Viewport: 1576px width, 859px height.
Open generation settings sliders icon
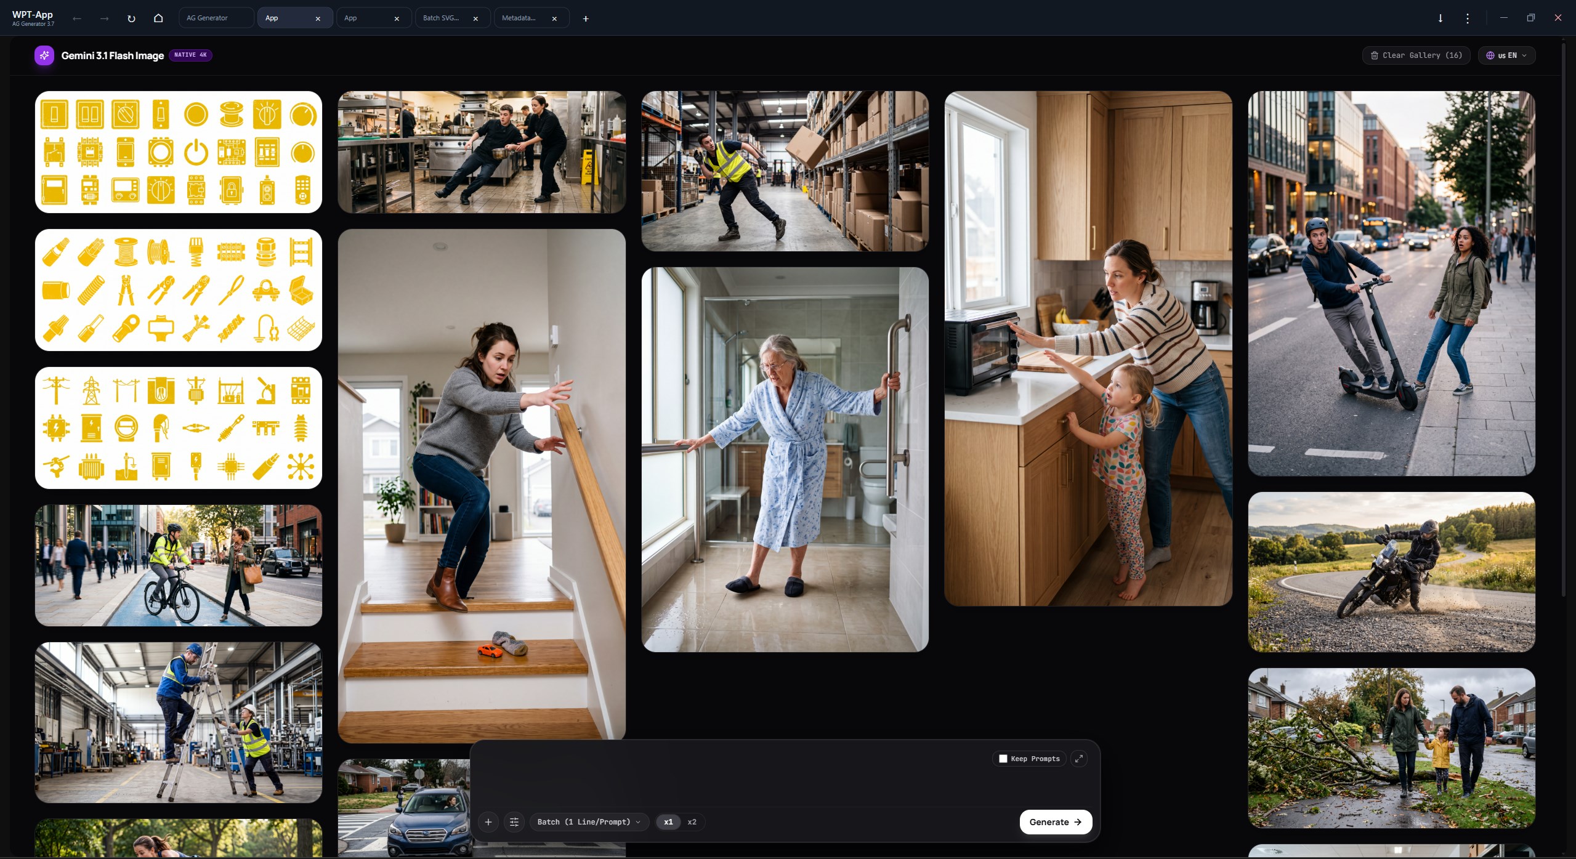[514, 822]
